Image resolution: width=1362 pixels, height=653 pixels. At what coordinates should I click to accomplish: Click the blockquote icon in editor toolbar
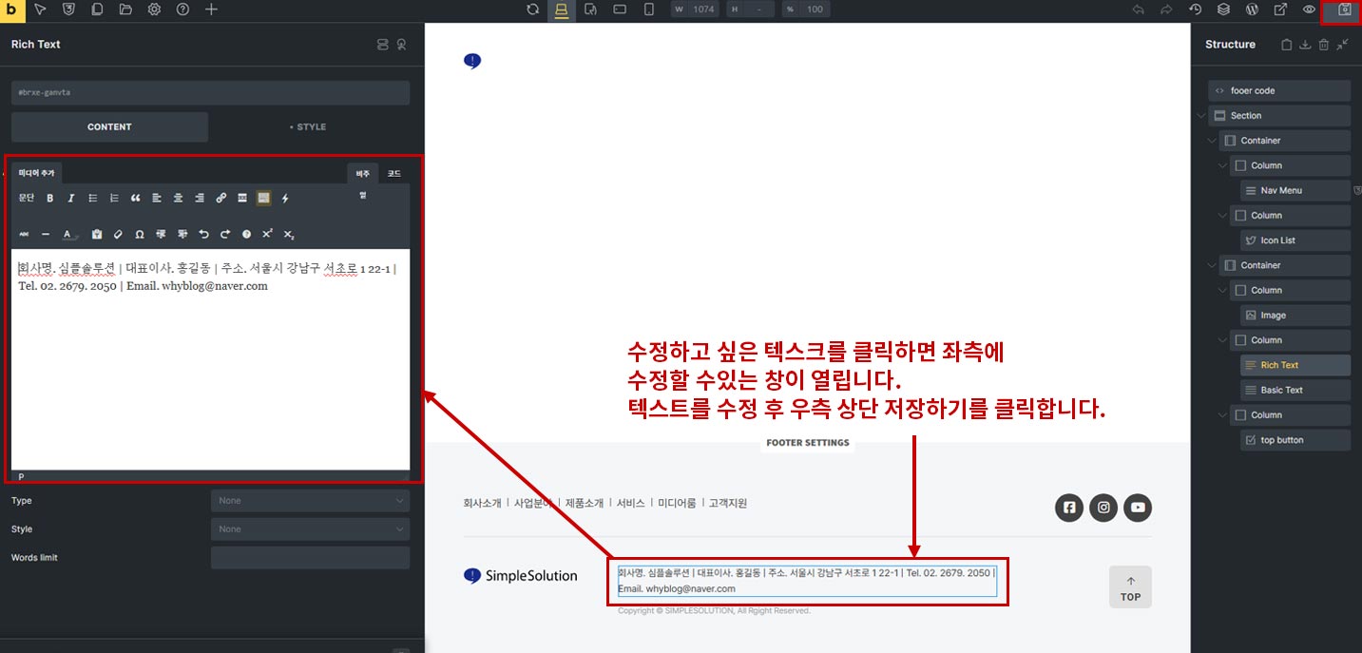[135, 198]
